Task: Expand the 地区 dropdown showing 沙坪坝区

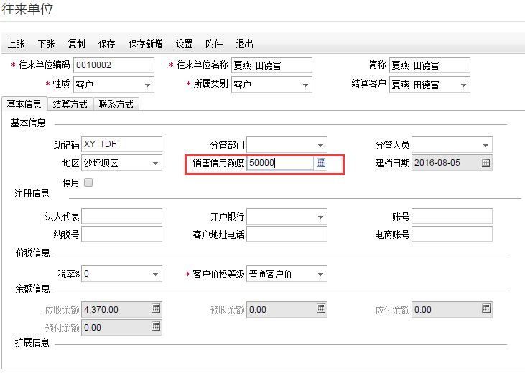Action: coord(156,164)
